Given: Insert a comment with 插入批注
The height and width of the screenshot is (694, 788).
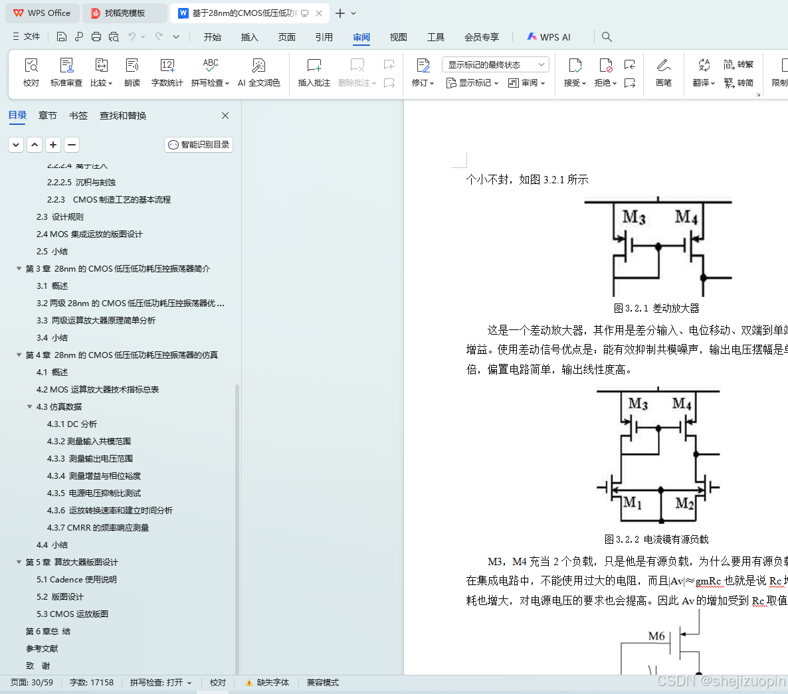Looking at the screenshot, I should [x=314, y=73].
